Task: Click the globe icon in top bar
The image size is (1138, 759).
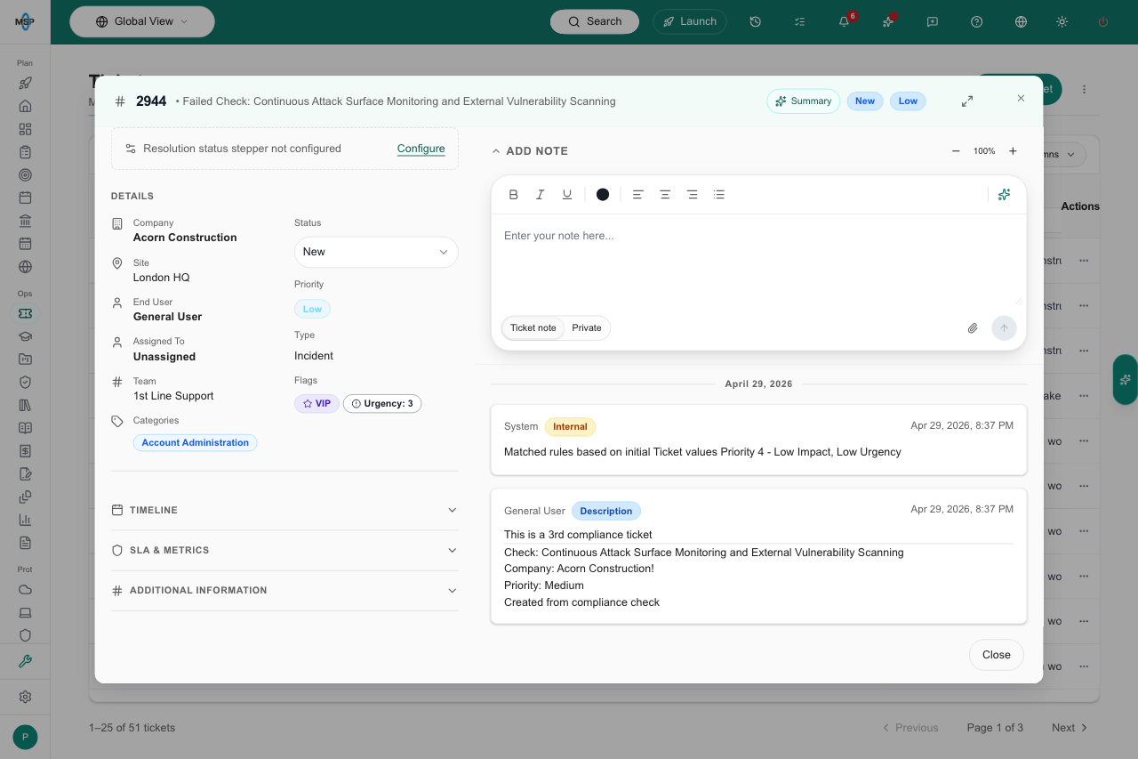Action: [x=1021, y=21]
